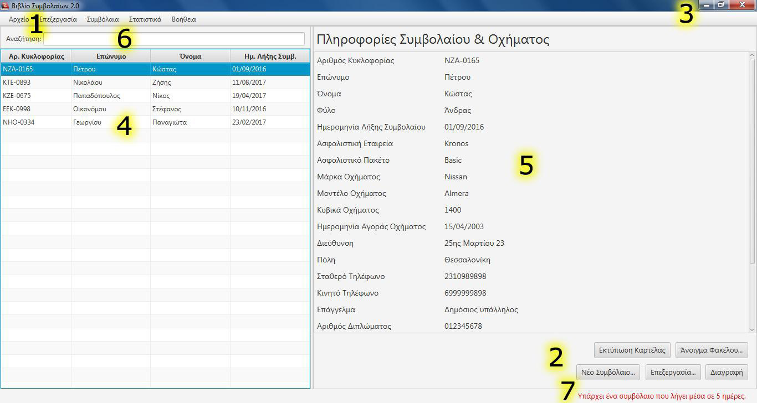Create a contract with Νέο Συμβόλαιο
The width and height of the screenshot is (757, 403).
point(607,372)
